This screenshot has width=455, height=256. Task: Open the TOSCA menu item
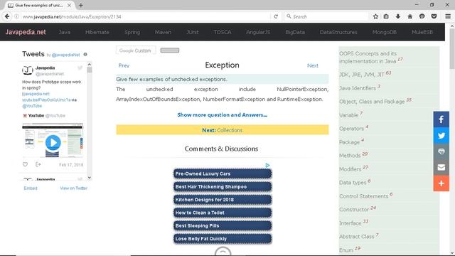tap(223, 32)
